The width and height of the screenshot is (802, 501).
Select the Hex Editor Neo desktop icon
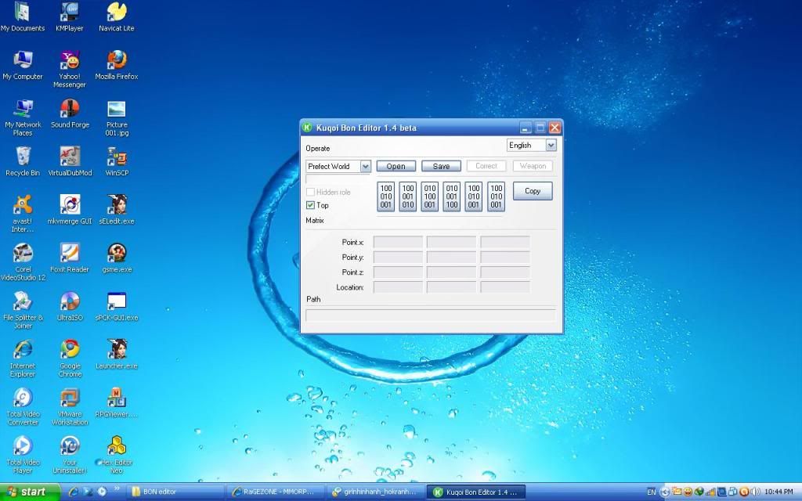[117, 449]
